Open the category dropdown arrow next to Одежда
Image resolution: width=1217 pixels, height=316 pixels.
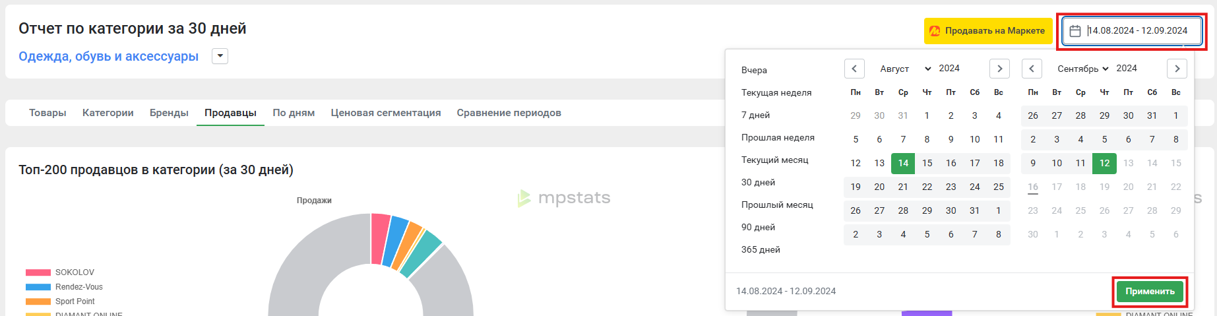[220, 56]
